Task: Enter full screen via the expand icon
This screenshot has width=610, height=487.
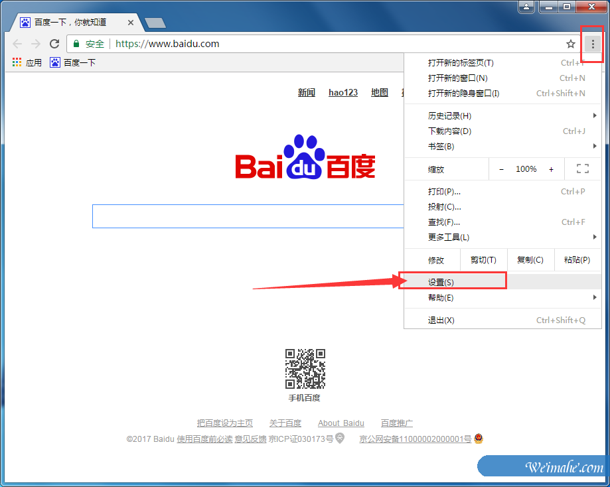Action: pos(582,169)
